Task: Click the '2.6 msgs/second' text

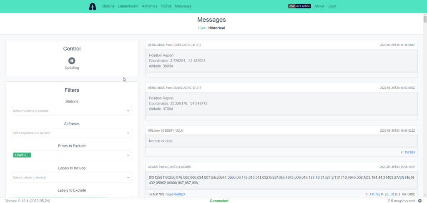Action: pos(402,201)
